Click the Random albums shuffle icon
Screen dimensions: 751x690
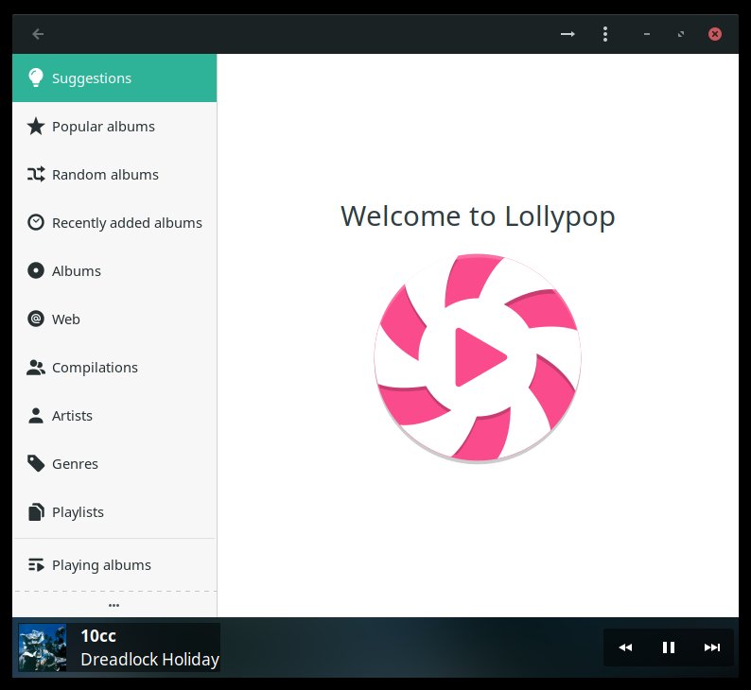point(36,175)
